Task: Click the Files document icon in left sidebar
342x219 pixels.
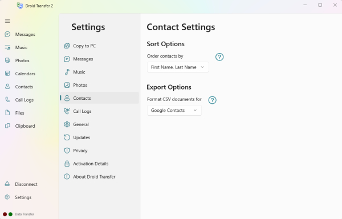Action: (x=7, y=113)
